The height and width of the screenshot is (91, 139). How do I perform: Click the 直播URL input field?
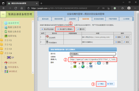[93, 59]
